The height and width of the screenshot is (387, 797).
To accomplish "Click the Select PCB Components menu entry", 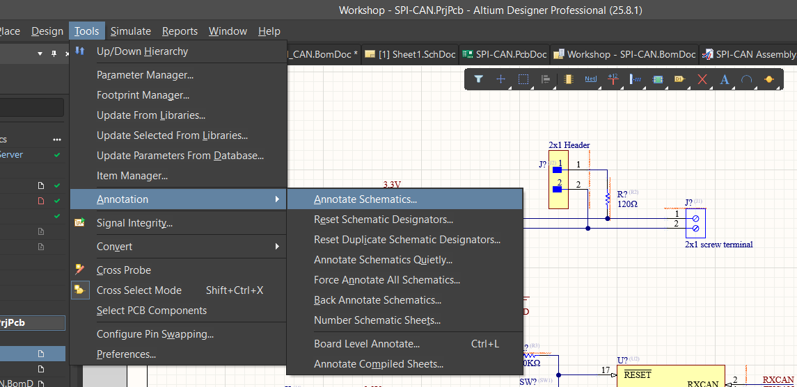I will (178, 311).
